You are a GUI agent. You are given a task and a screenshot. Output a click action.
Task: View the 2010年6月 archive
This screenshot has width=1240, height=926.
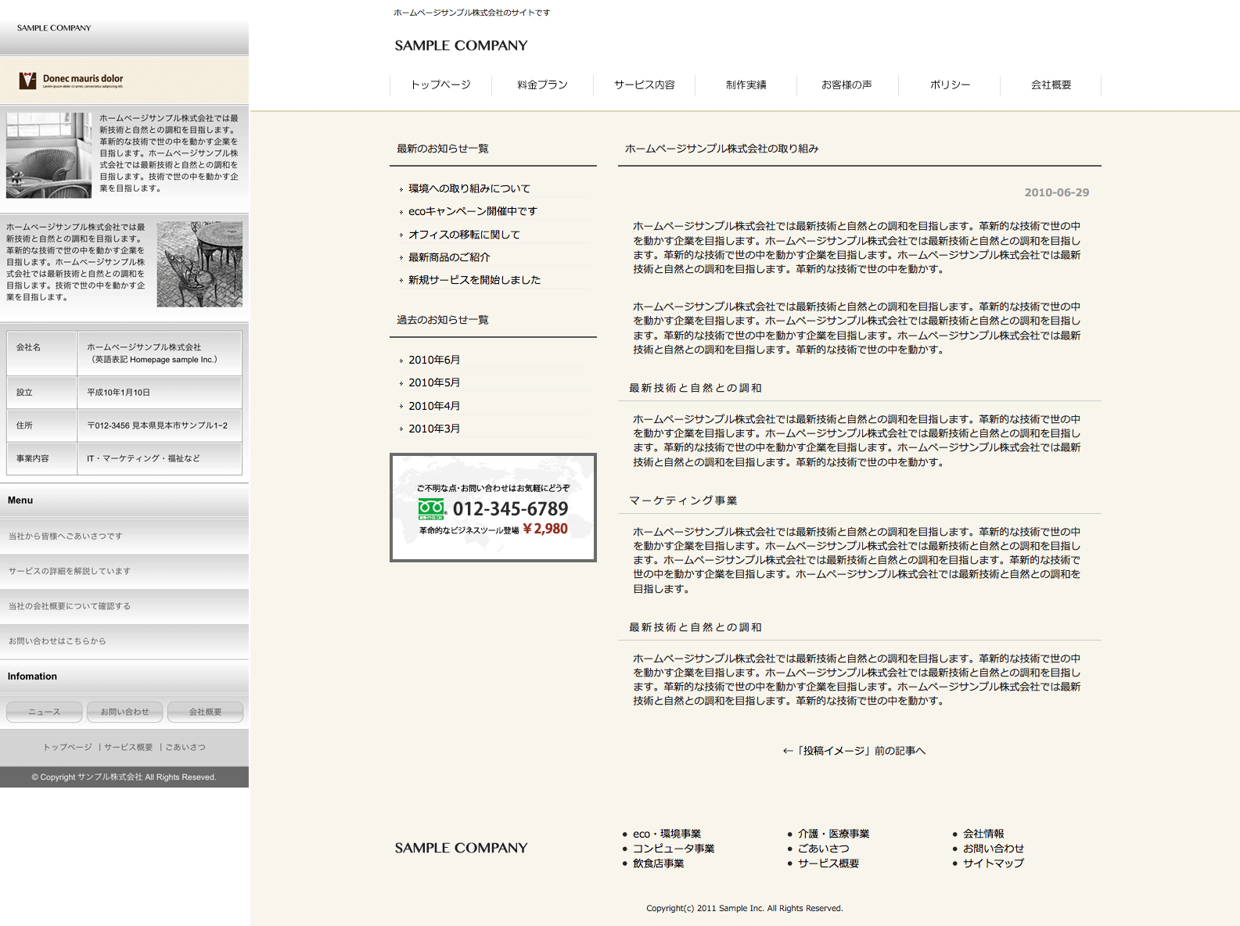(x=434, y=360)
